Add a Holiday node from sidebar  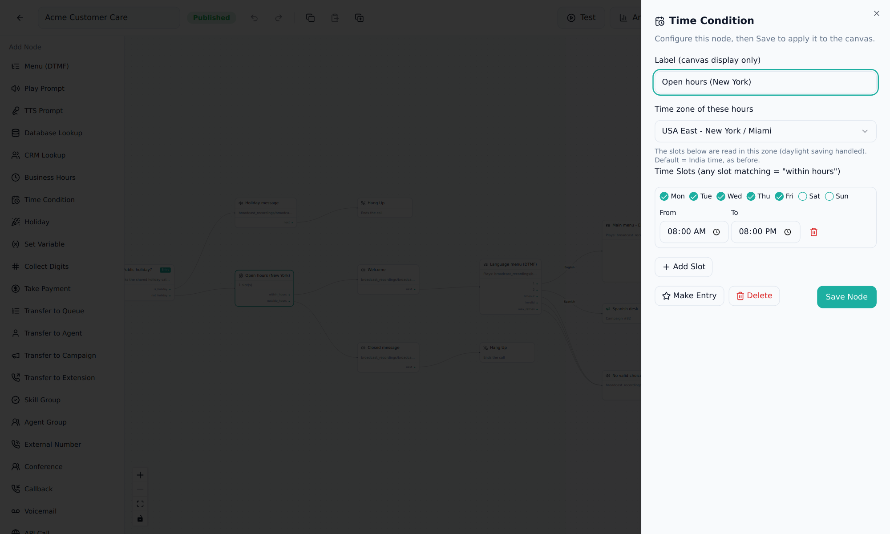[62, 222]
